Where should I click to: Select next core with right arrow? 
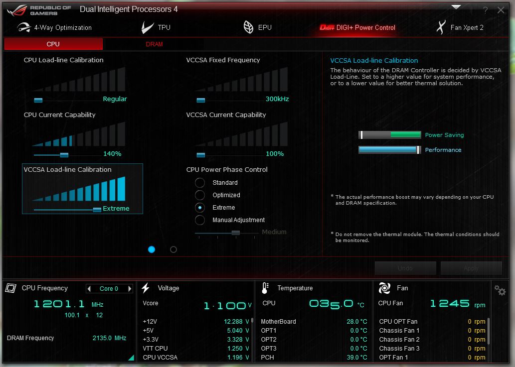[x=130, y=289]
